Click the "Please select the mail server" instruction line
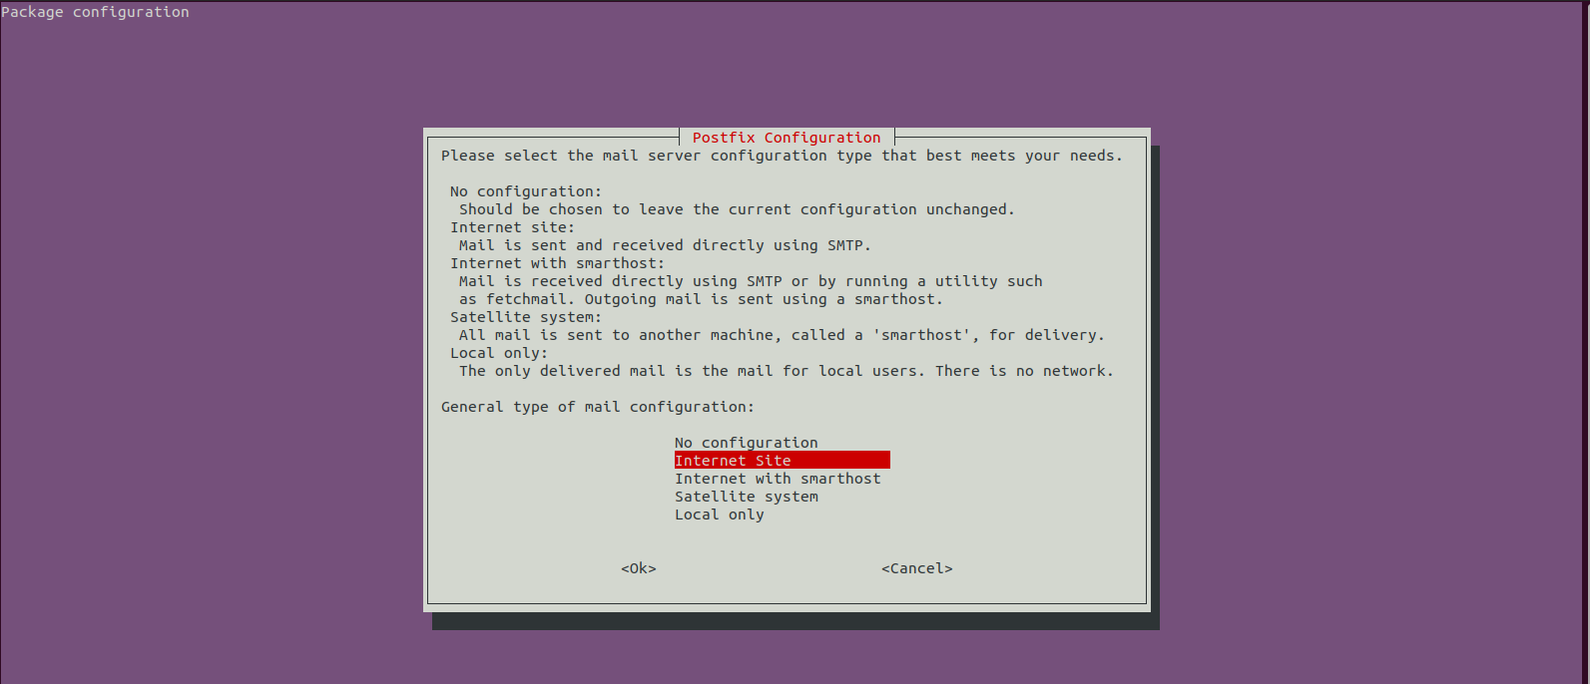The height and width of the screenshot is (684, 1590). tap(782, 156)
